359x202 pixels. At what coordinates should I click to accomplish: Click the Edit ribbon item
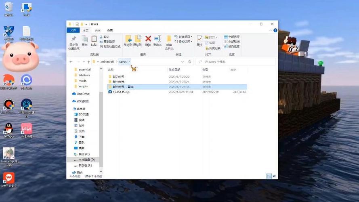[x=210, y=43]
